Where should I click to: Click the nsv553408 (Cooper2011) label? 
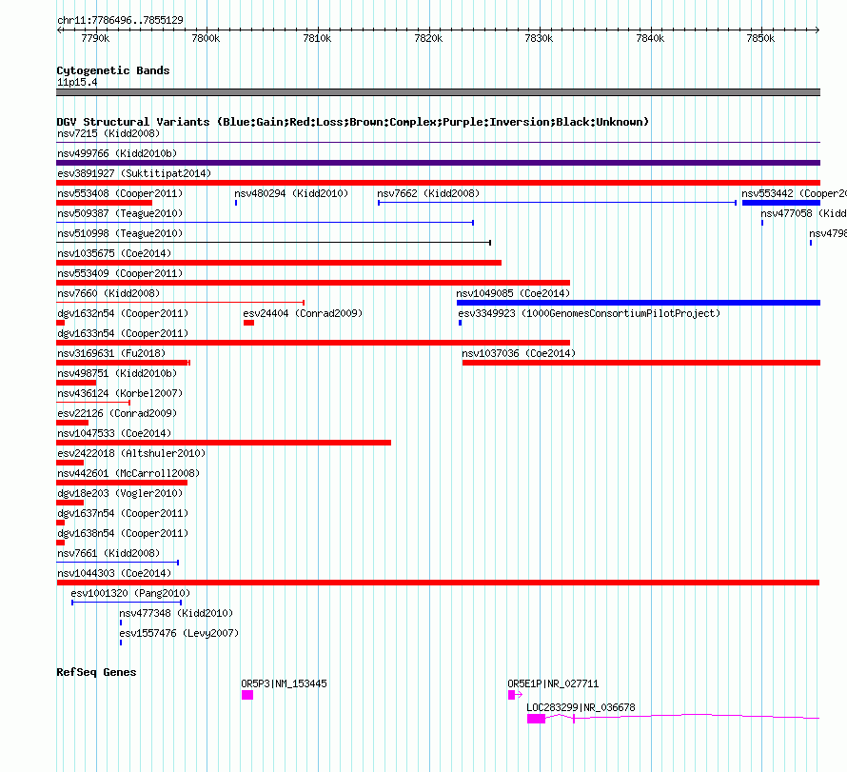(120, 193)
